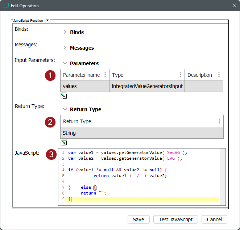Click the Edit Operation window icon

tap(6, 6)
